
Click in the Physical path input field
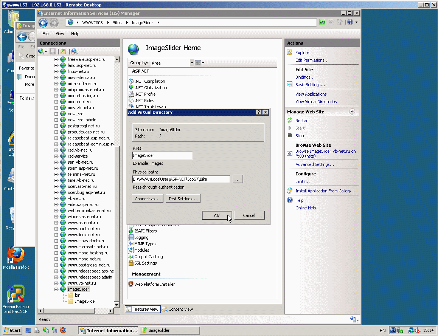point(181,179)
